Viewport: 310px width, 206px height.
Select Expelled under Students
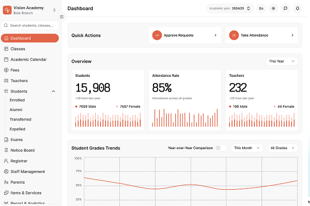17,129
